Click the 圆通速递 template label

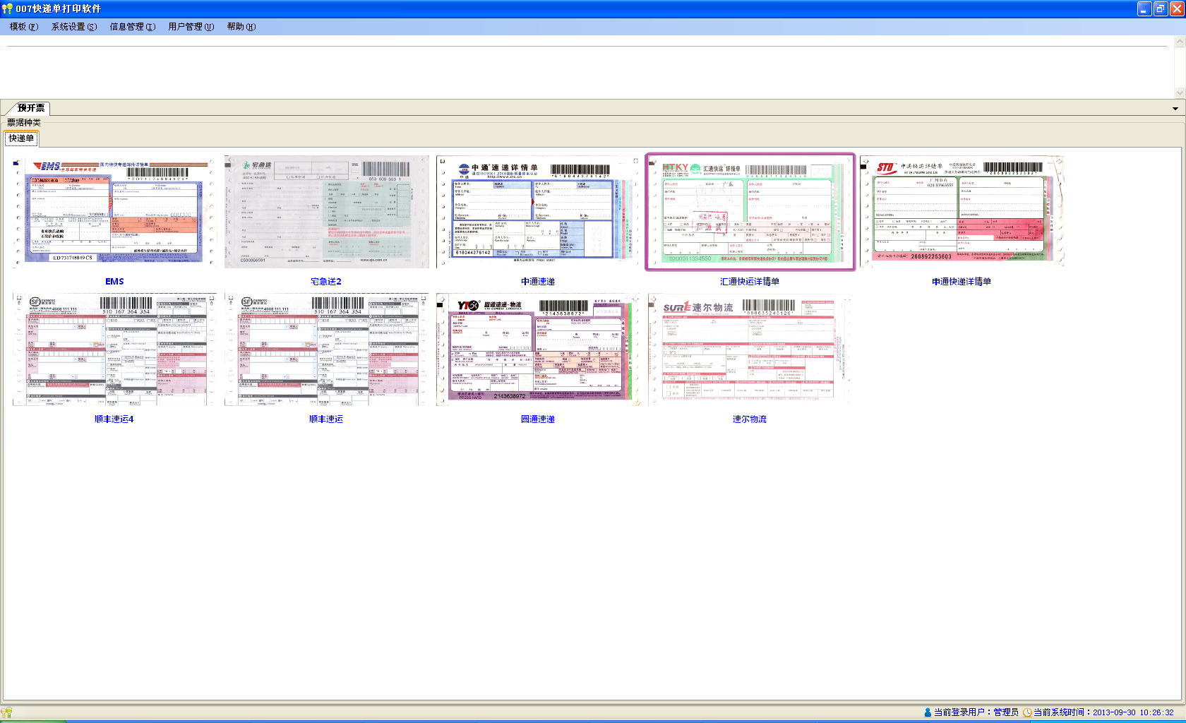click(538, 419)
